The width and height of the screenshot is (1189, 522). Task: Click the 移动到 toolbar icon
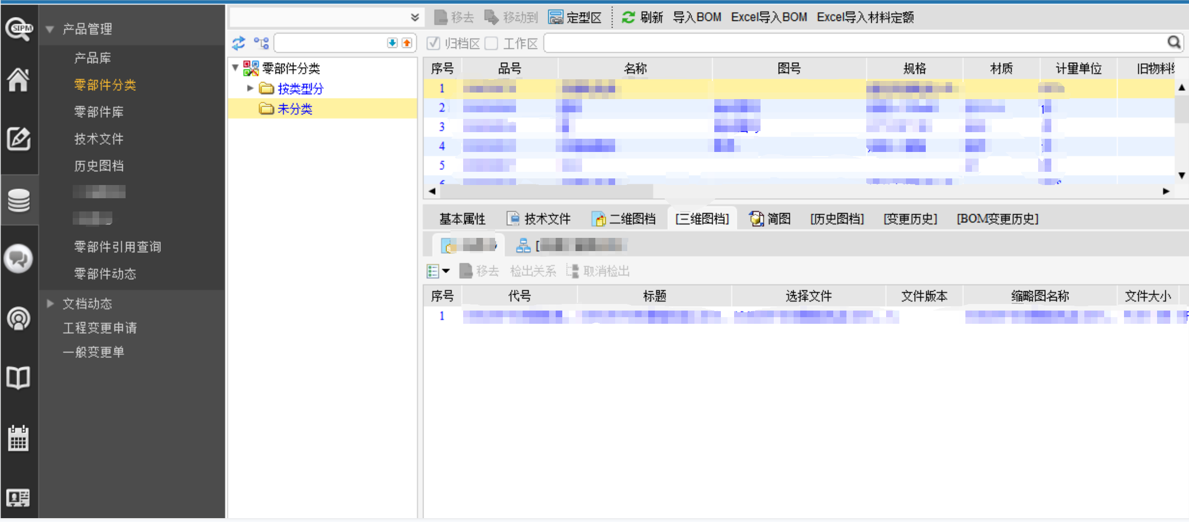(492, 18)
